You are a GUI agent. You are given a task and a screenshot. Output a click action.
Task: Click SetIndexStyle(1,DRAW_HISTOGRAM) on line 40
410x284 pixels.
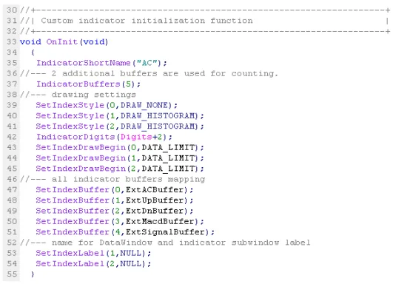tap(120, 115)
